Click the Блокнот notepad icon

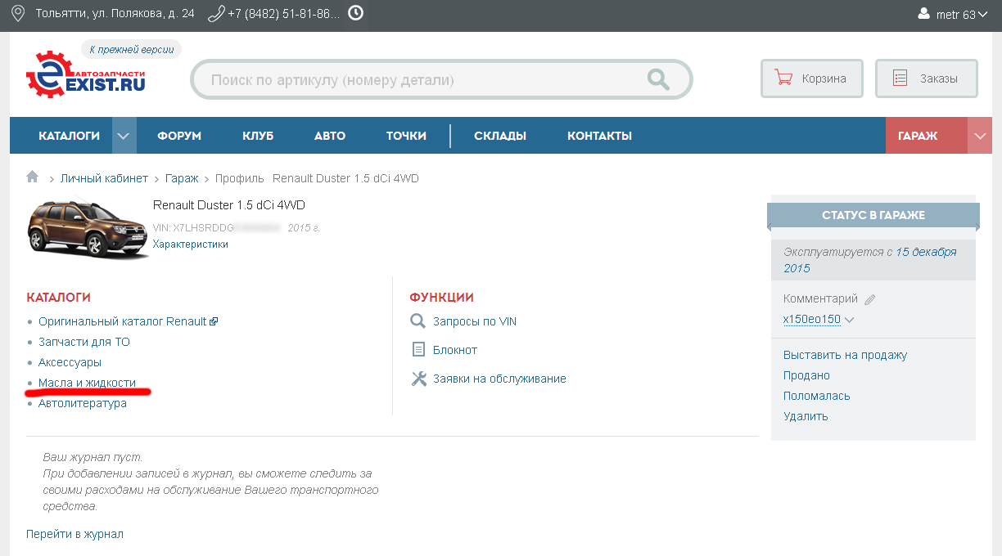[x=418, y=350]
